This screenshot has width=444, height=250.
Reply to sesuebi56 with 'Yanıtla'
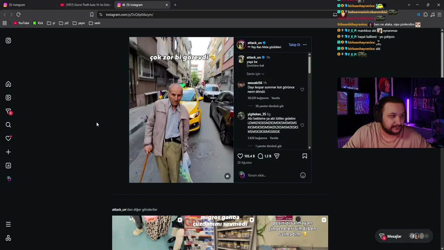coord(275,98)
